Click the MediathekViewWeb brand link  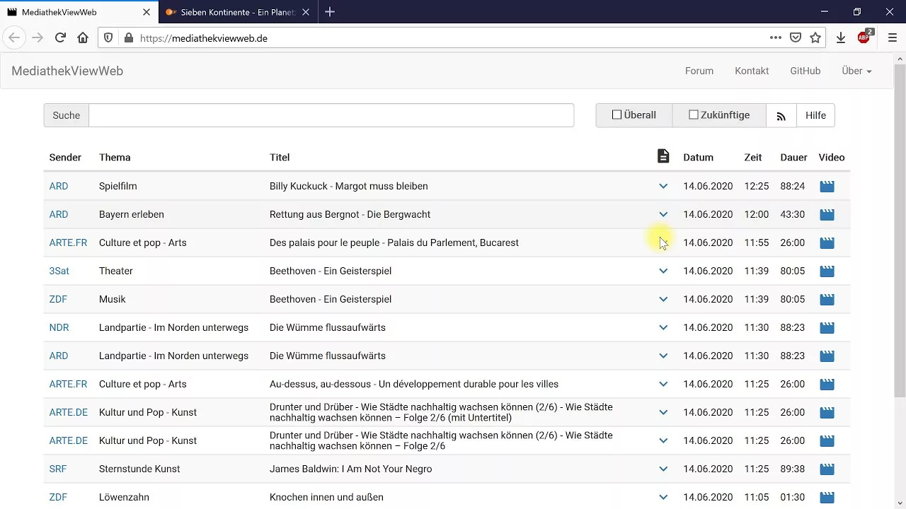(x=67, y=71)
